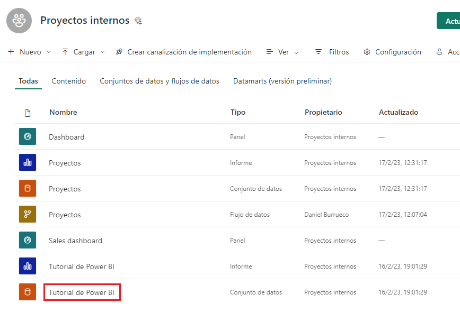Click the workspace avatar icon

pos(20,21)
